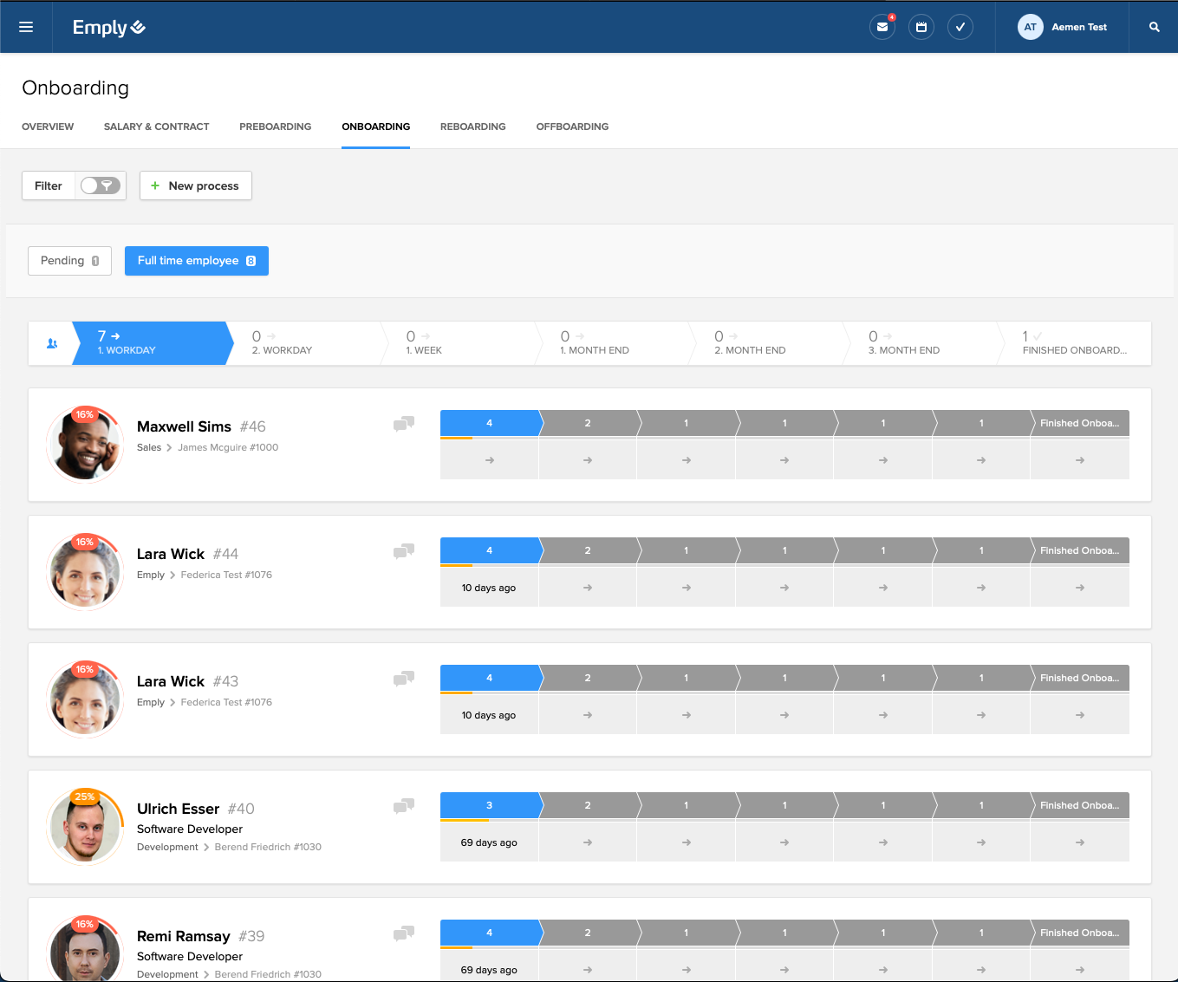Viewport: 1178px width, 982px height.
Task: Select Full time employee filter
Action: click(x=196, y=261)
